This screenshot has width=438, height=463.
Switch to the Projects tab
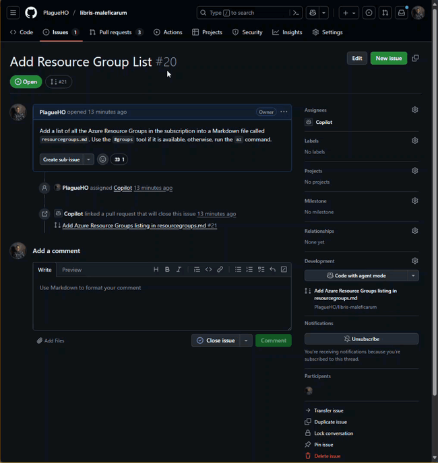[x=208, y=32]
